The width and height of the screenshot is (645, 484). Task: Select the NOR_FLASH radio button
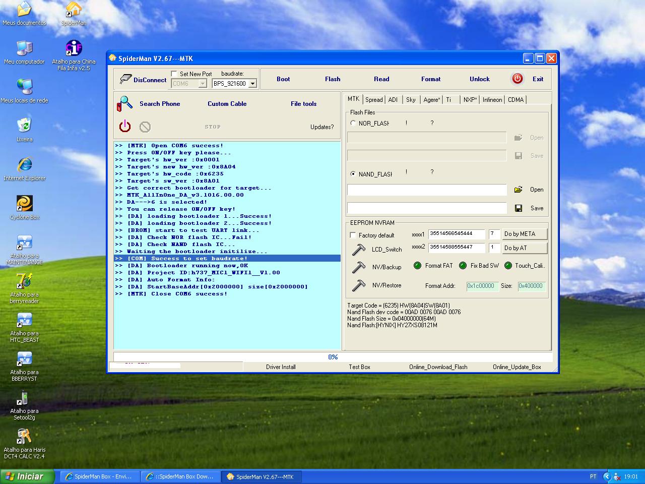click(353, 123)
